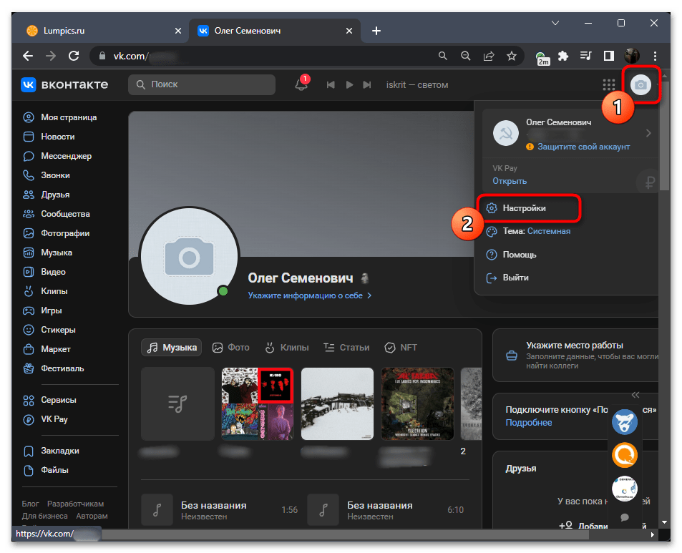Open the snowy landscape album cover
682x553 pixels.
point(337,404)
